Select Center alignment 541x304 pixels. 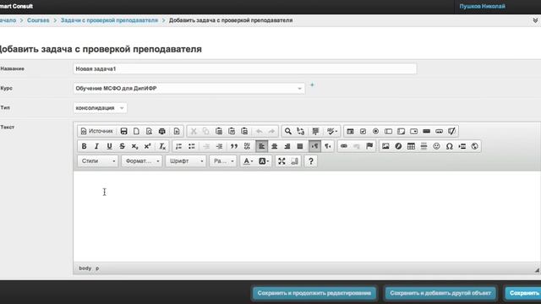[x=274, y=146]
